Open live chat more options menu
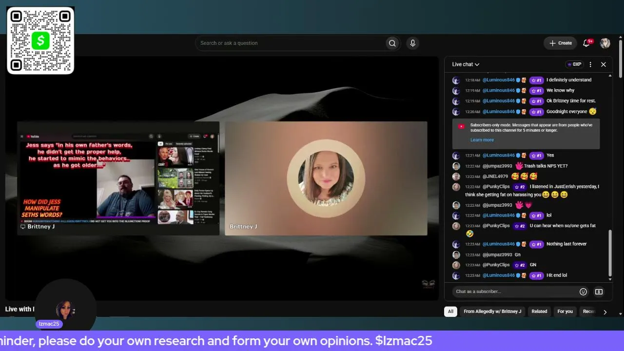The height and width of the screenshot is (351, 624). pos(590,64)
